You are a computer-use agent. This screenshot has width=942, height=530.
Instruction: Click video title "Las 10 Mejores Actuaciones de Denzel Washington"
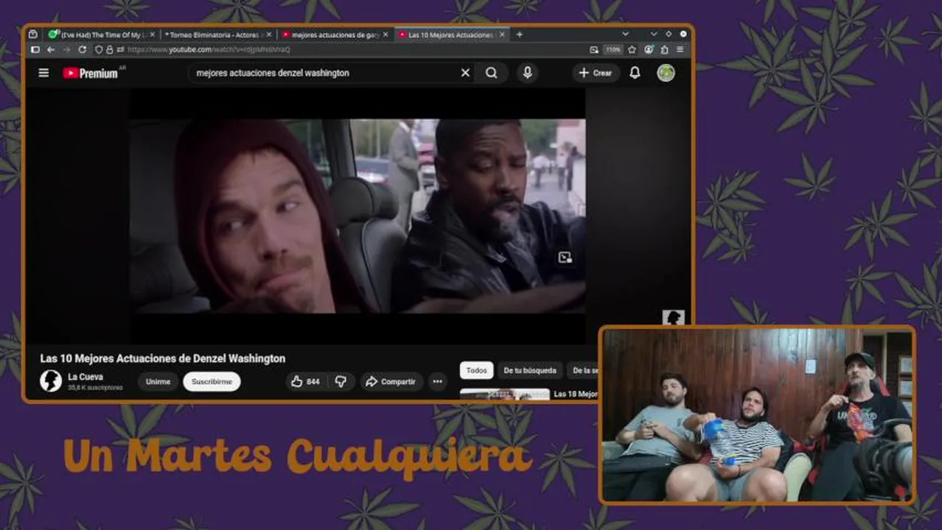tap(163, 358)
